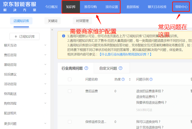Select 配送相关 in the sidebar

(x=10, y=113)
